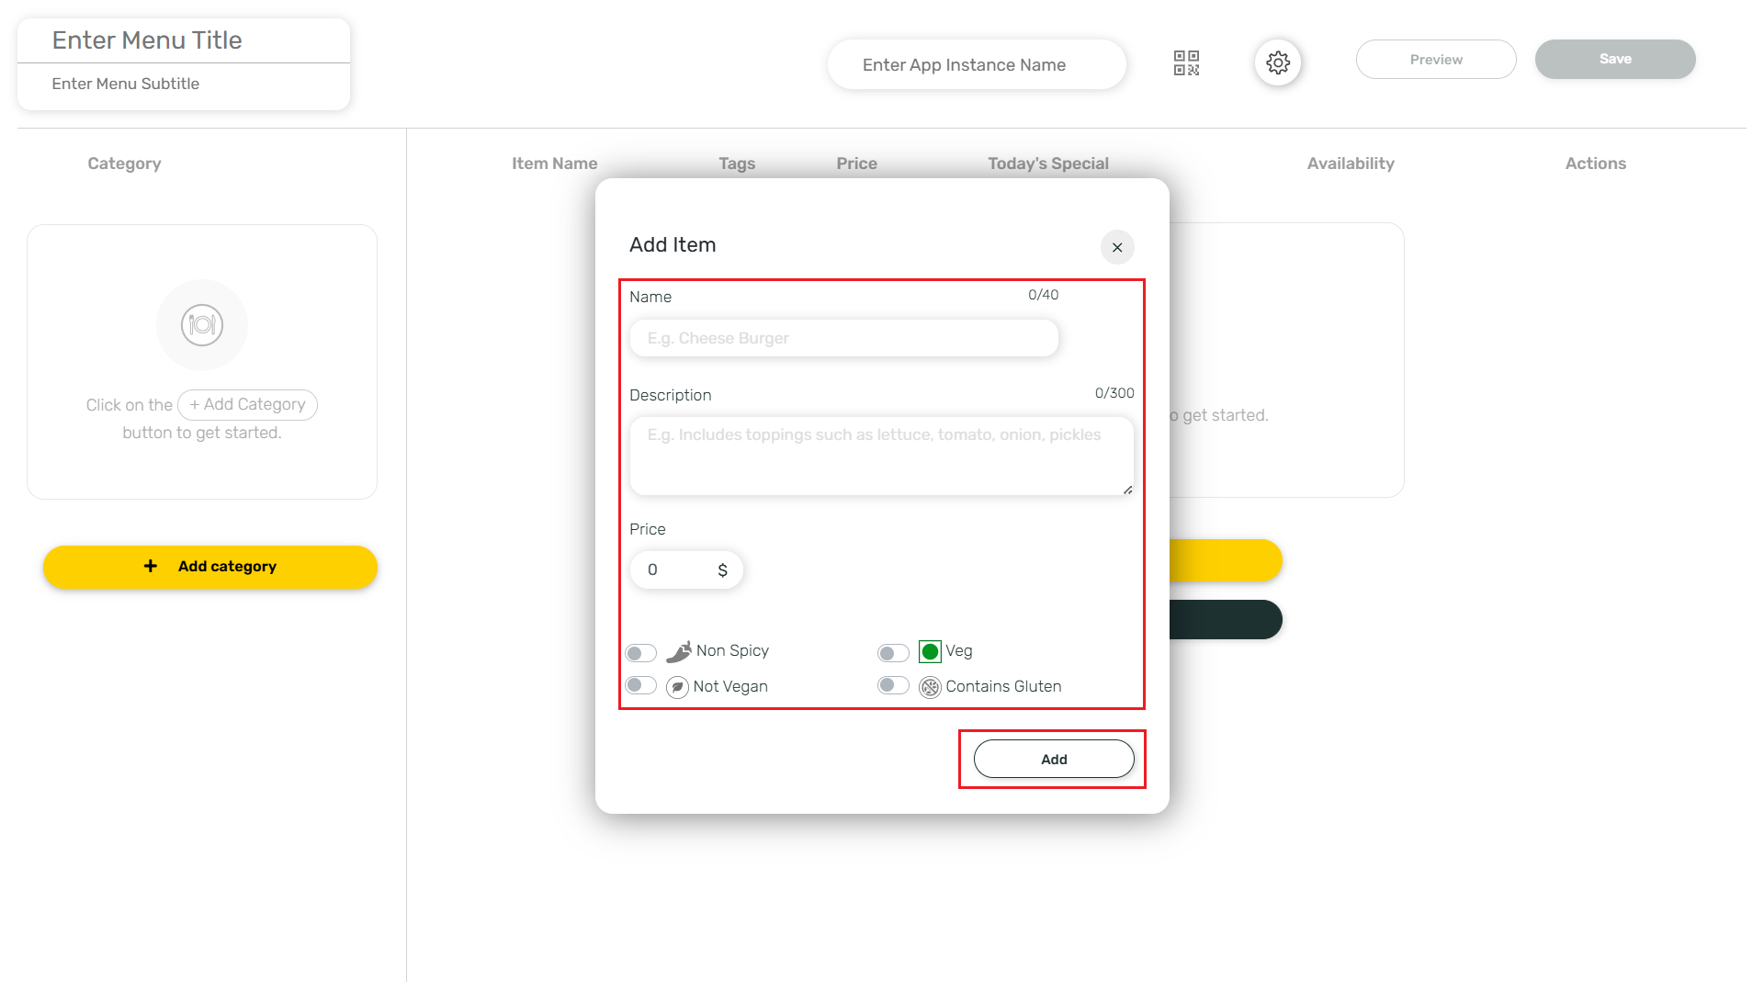
Task: Enable the Not Vegan switch
Action: (640, 686)
